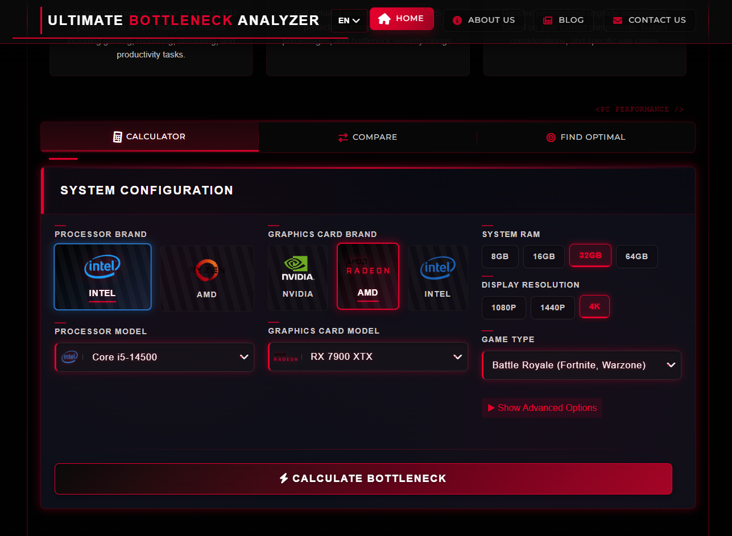Click the Ultimate Bottleneck Analyzer site title

[183, 20]
